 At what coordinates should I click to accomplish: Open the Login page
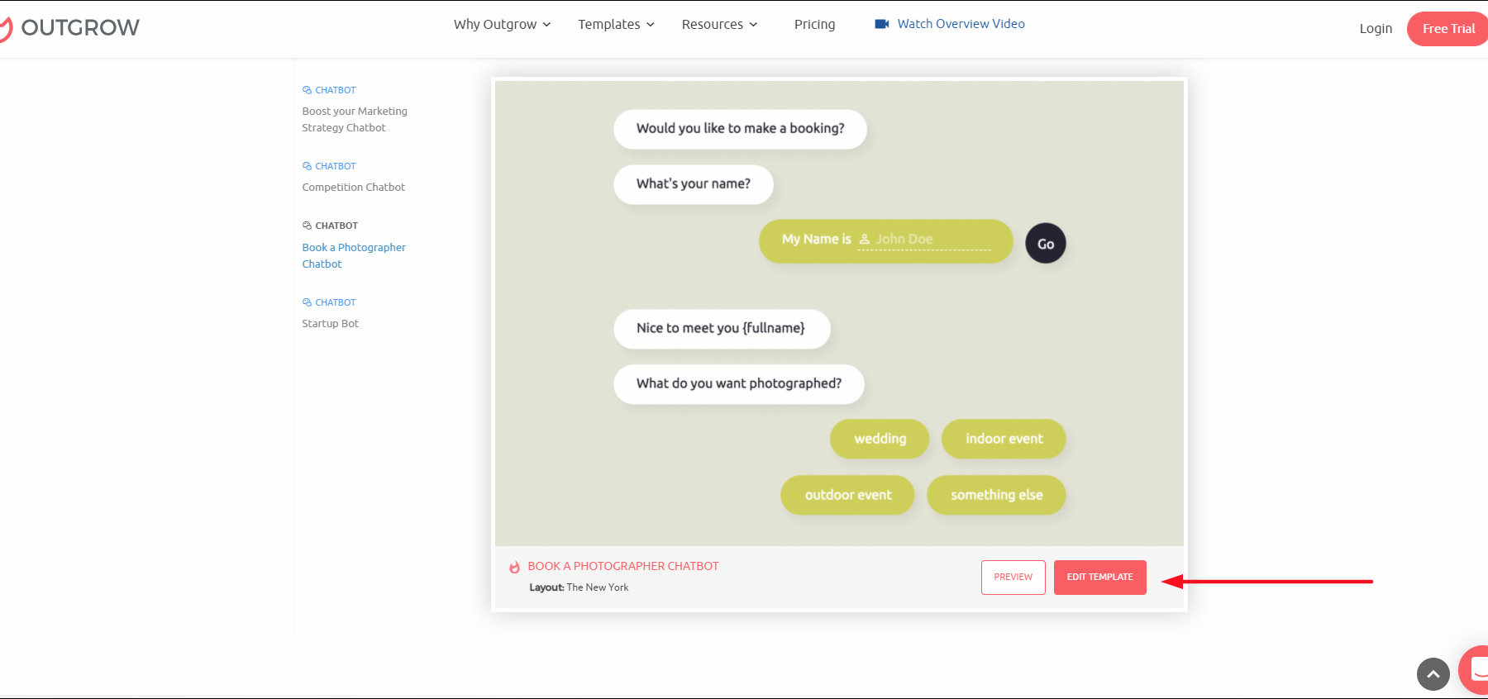tap(1376, 29)
